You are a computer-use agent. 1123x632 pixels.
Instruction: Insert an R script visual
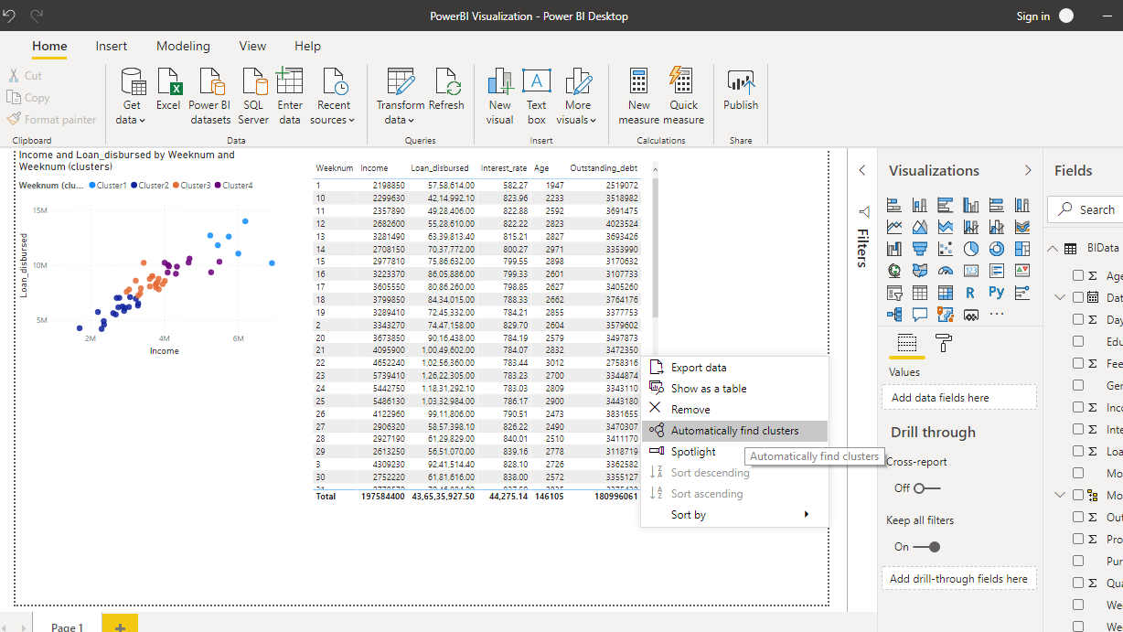point(971,293)
